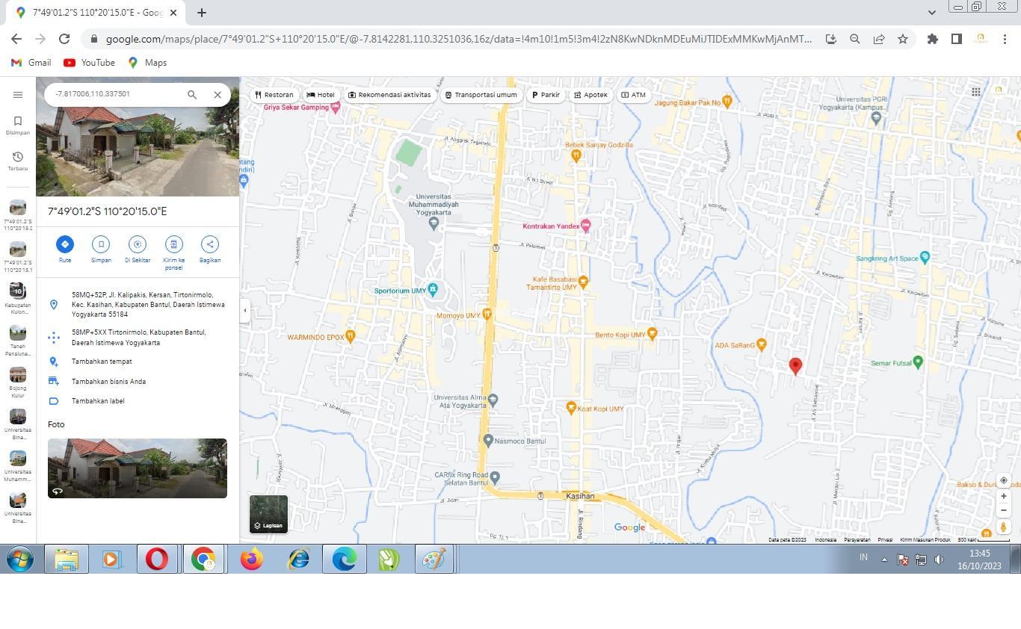Viewport: 1021px width, 629px height.
Task: Toggle the Restoran filter chip
Action: (x=274, y=95)
